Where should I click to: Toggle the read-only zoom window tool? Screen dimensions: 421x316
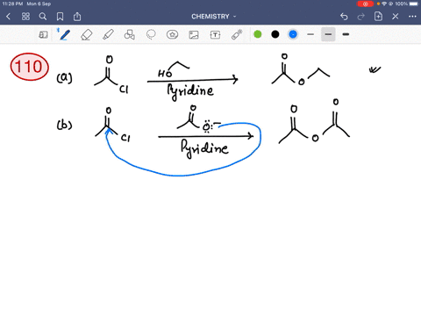click(43, 35)
